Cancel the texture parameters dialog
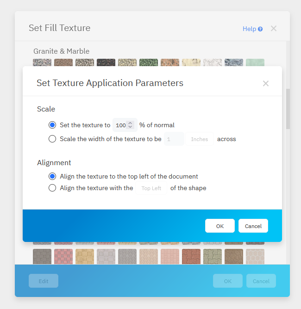 pos(253,226)
